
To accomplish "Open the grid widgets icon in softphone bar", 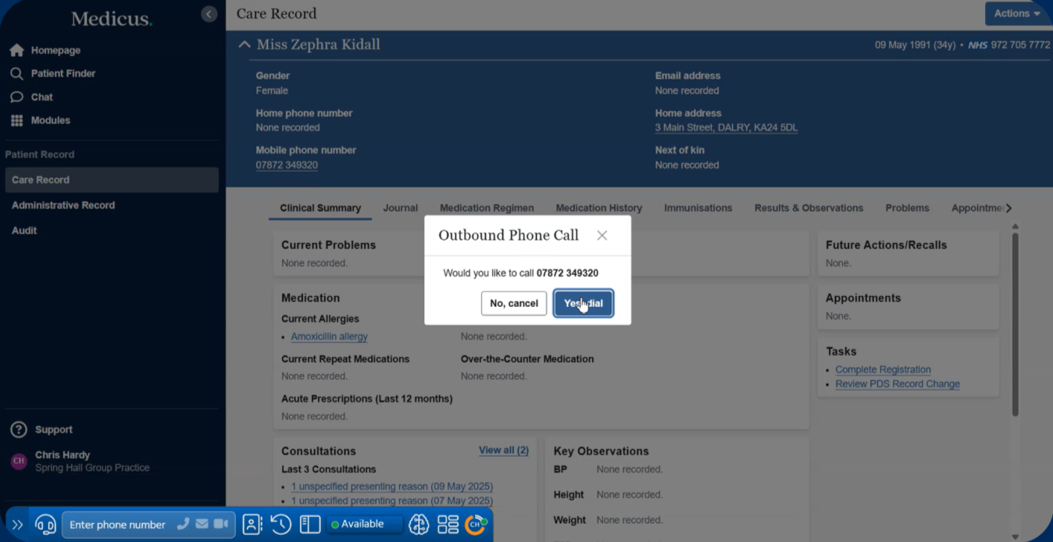I will [448, 524].
